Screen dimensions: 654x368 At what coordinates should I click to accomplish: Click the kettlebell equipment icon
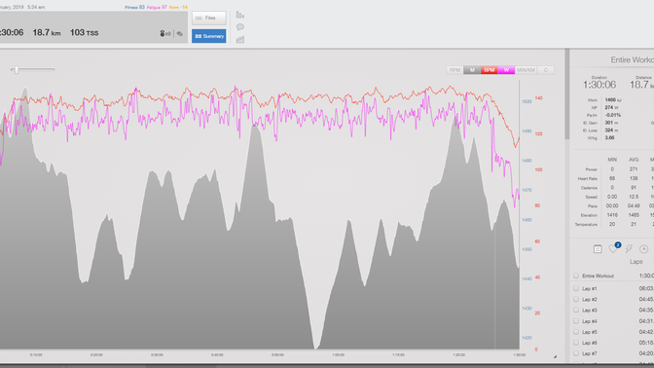(163, 33)
